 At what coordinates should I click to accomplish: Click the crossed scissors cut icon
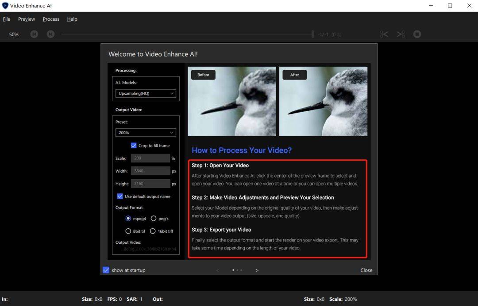click(401, 34)
